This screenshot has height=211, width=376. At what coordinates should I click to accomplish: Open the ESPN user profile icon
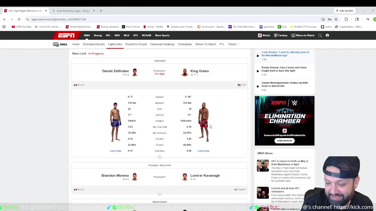coord(327,35)
